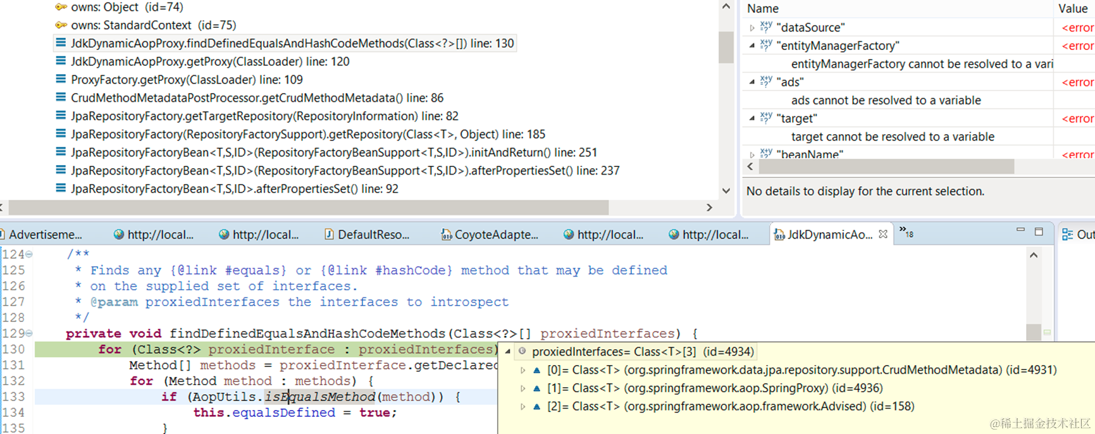1095x434 pixels.
Task: Close the JdkDynamicAo... editor tab
Action: pos(883,234)
